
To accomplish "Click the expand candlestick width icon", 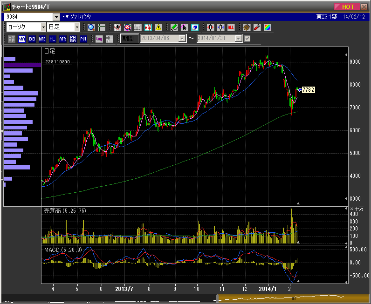I will tap(210, 27).
